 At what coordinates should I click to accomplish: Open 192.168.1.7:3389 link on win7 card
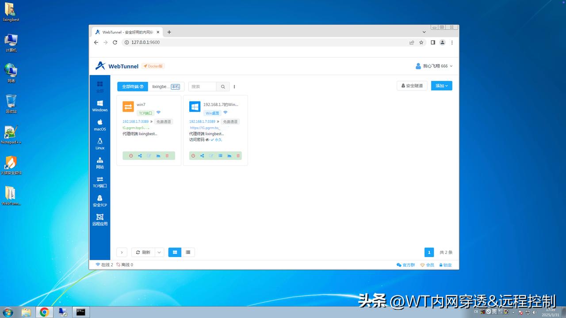tap(136, 121)
